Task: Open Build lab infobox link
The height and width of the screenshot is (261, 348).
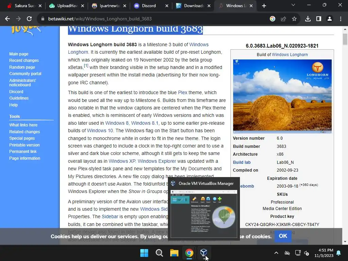Action: [242, 162]
